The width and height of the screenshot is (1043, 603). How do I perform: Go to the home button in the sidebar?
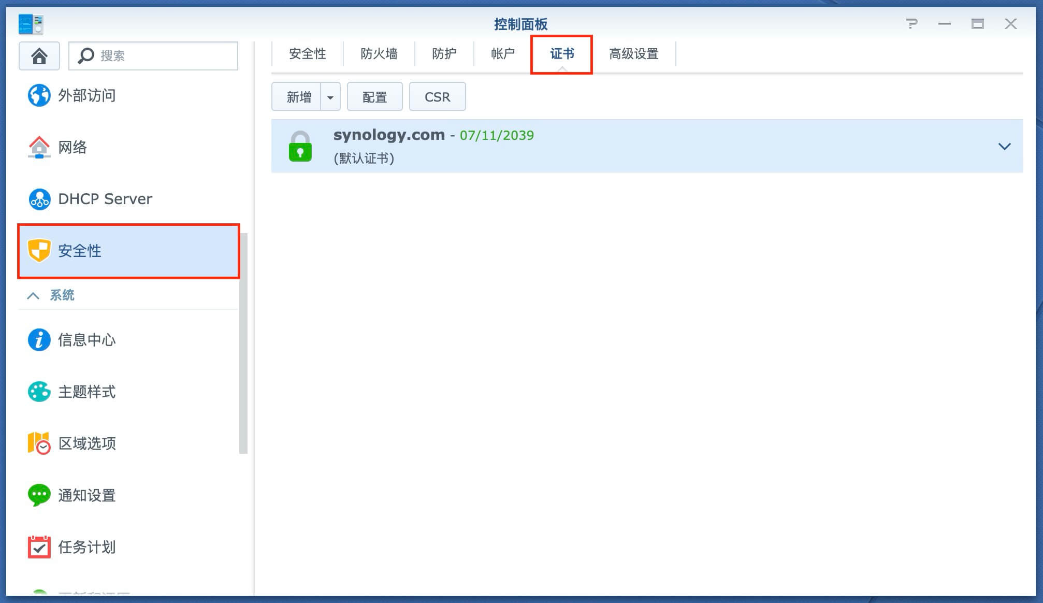pos(39,55)
